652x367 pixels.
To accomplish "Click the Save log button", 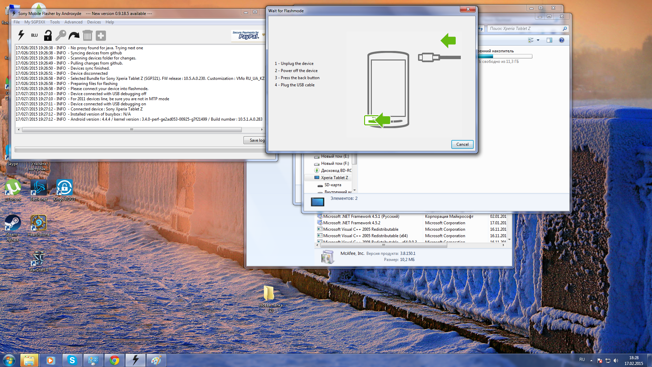I will [x=255, y=140].
